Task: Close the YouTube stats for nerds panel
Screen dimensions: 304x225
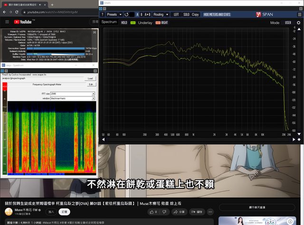Action: [95, 32]
